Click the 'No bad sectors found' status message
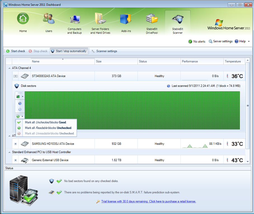The height and width of the screenshot is (214, 254). pyautogui.click(x=91, y=181)
